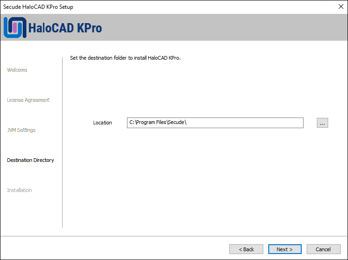Open folder browser with the ... button
The image size is (348, 260).
click(x=322, y=123)
